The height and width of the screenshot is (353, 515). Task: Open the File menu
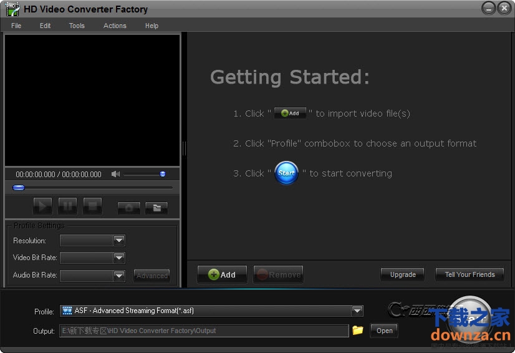click(16, 26)
